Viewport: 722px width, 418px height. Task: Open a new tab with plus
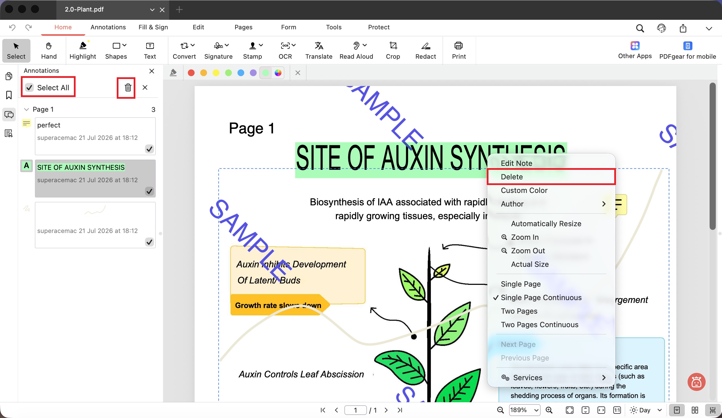point(179,10)
